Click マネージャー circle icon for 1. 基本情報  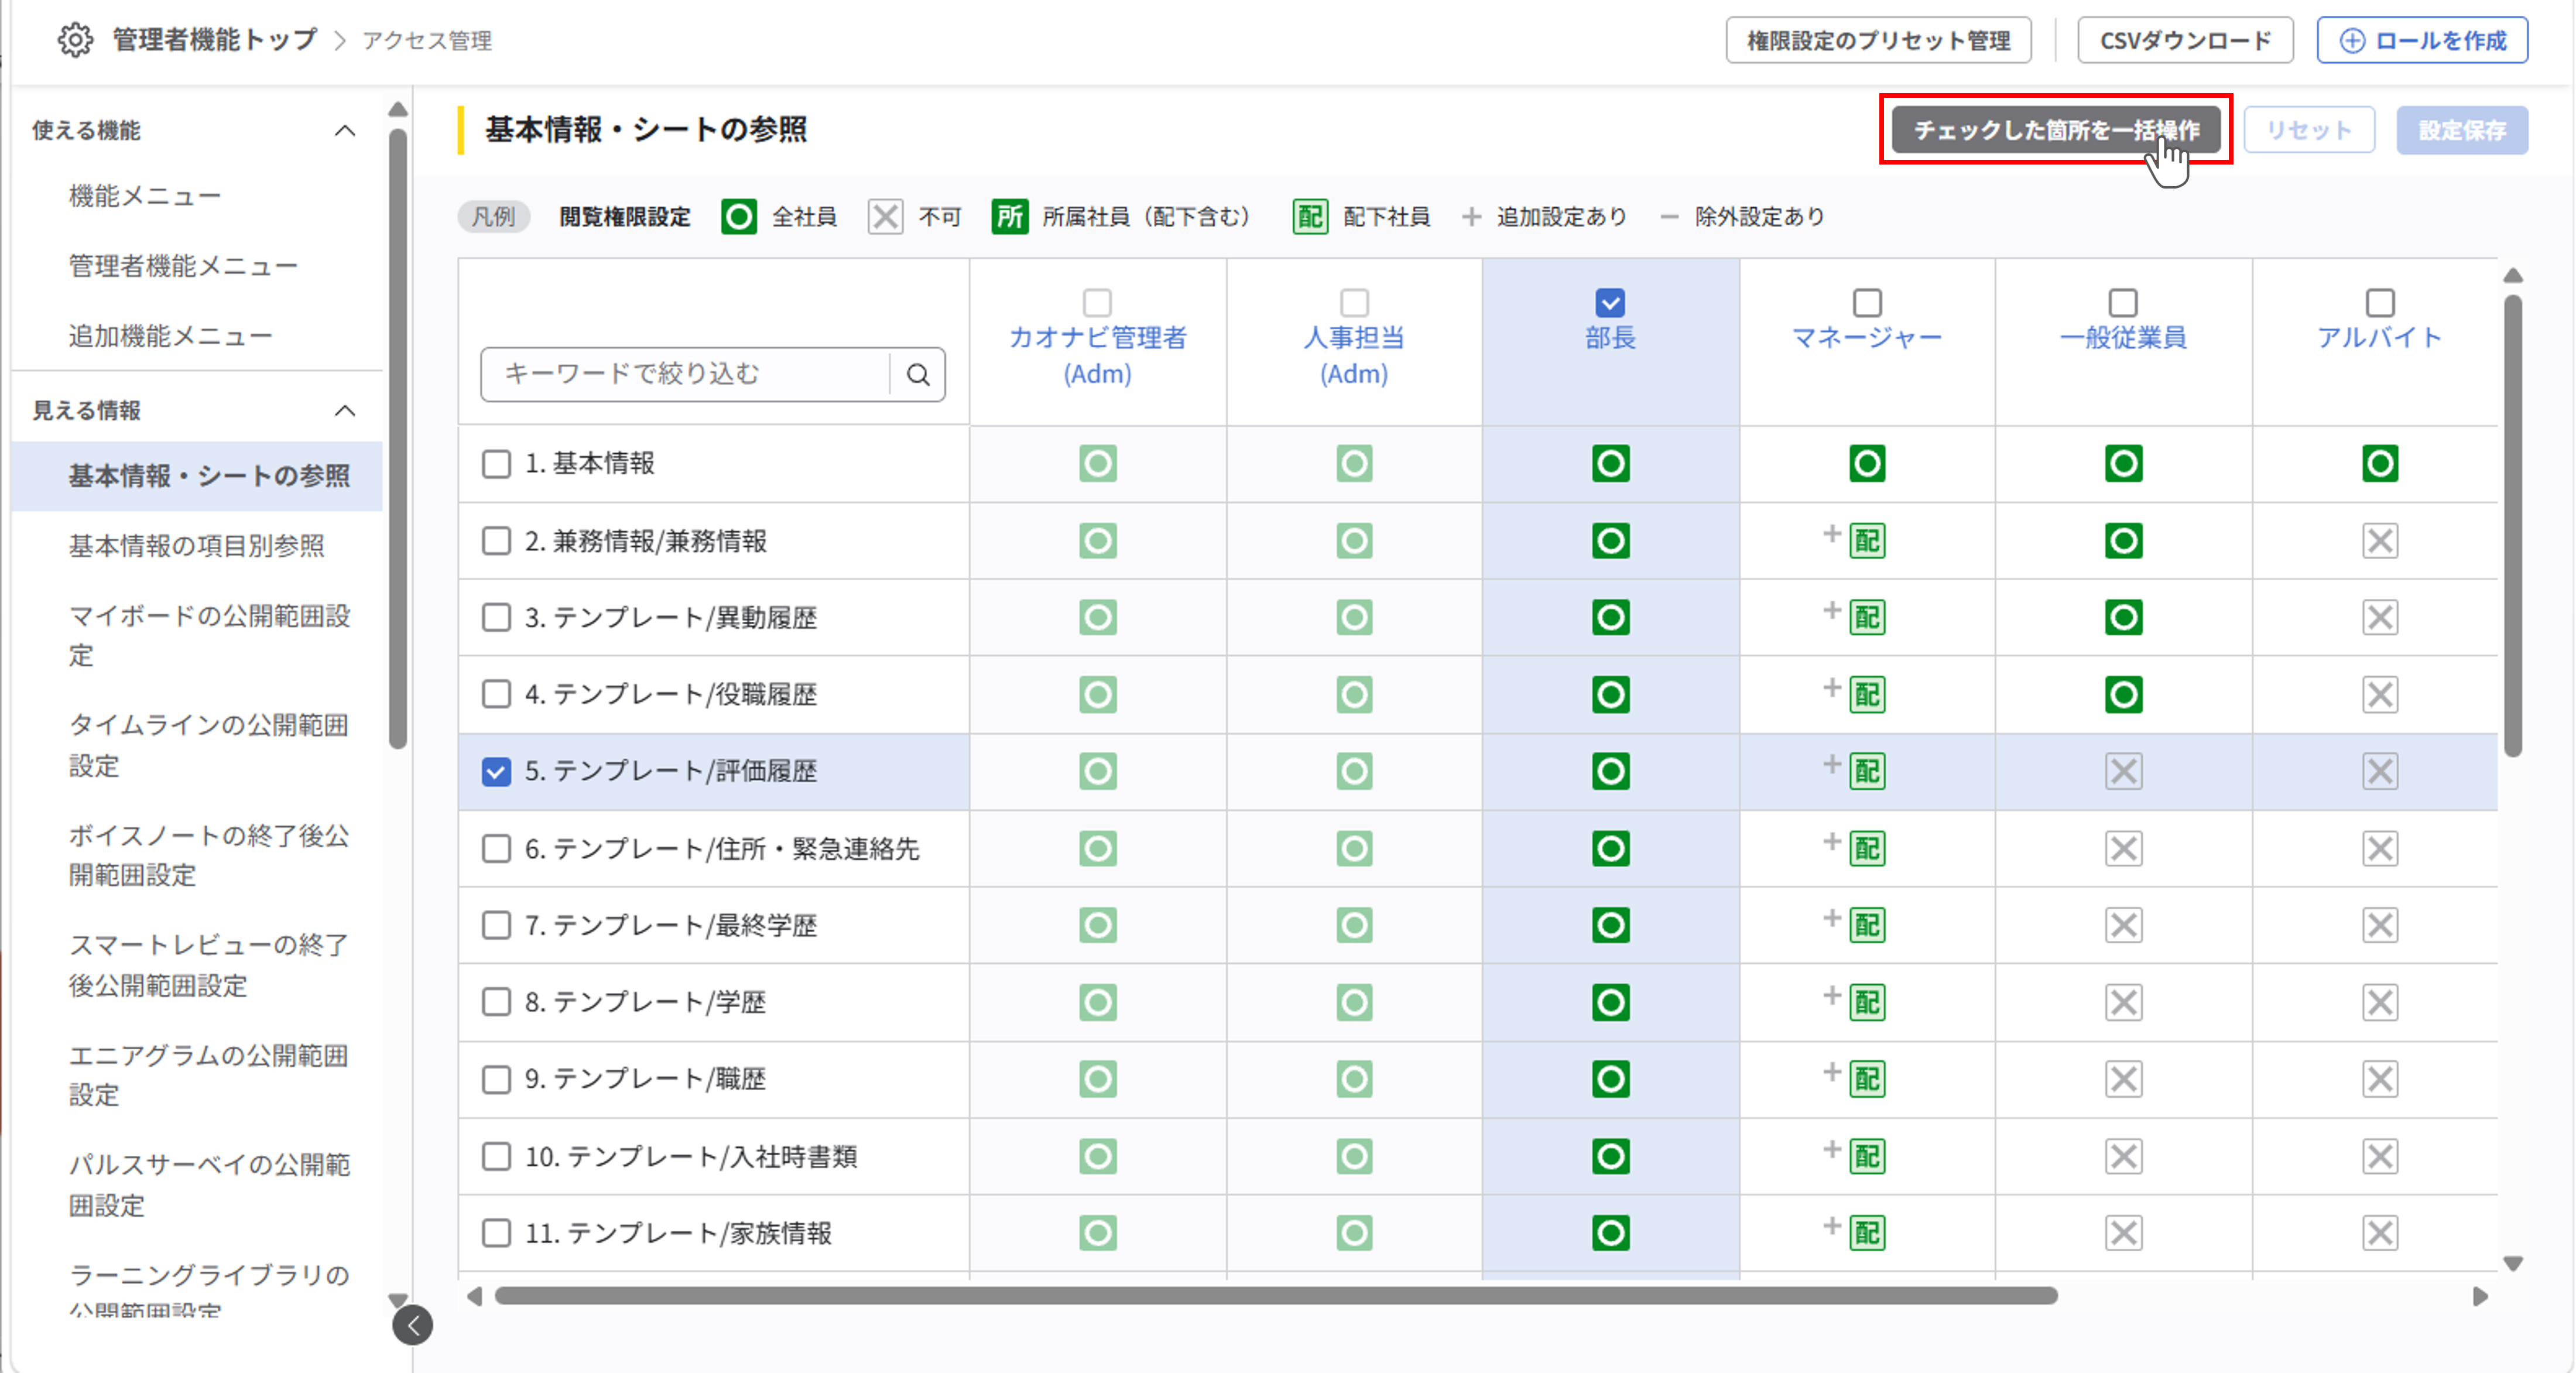pos(1866,463)
